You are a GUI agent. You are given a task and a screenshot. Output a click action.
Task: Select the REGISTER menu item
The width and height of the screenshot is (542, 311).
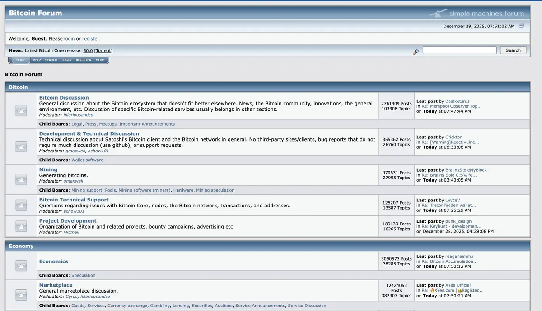pos(84,60)
